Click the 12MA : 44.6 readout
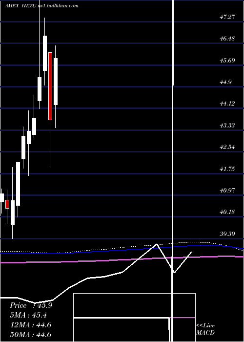 (x=30, y=325)
